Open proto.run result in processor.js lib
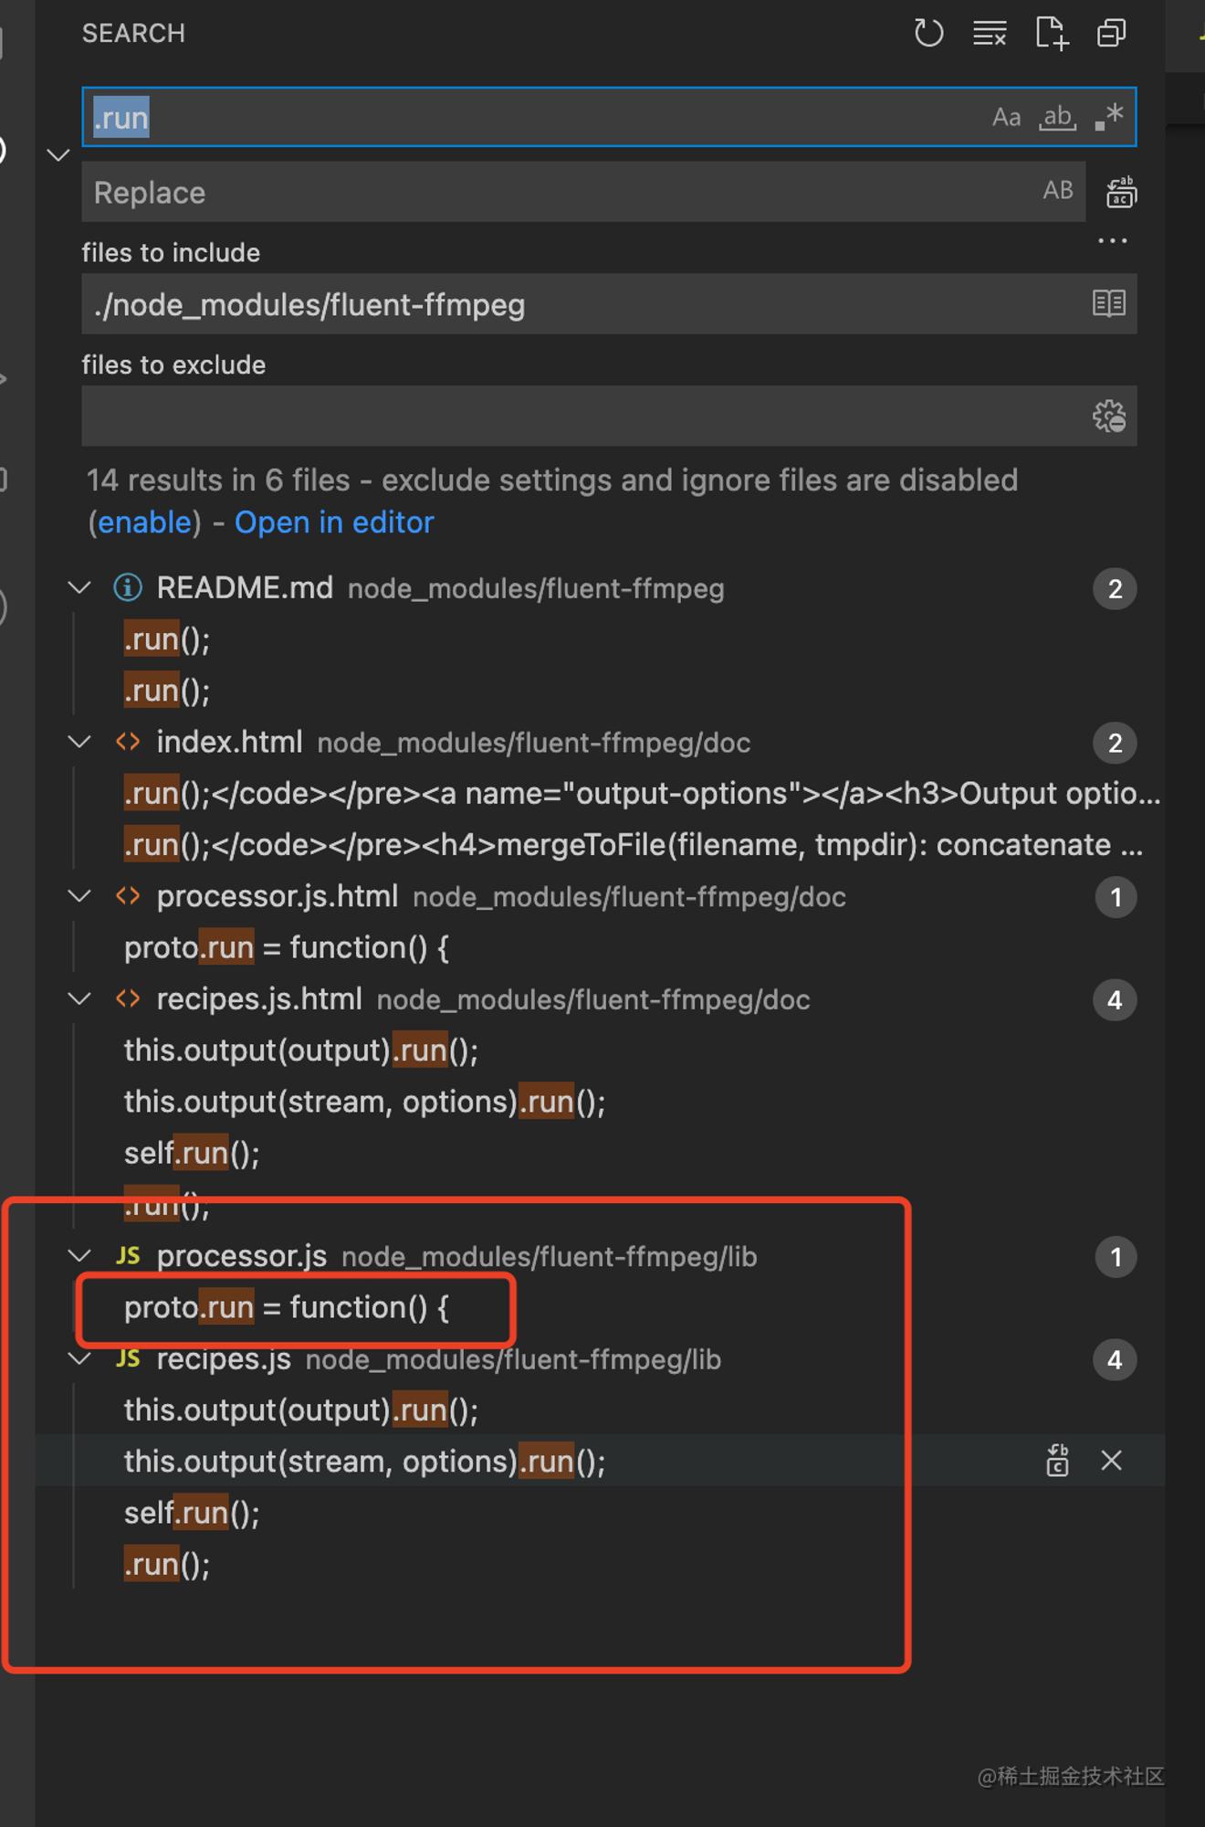This screenshot has height=1827, width=1205. [x=287, y=1308]
